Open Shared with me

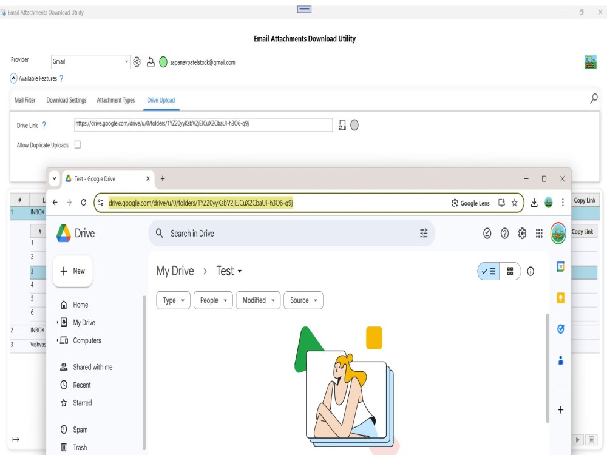[86, 367]
